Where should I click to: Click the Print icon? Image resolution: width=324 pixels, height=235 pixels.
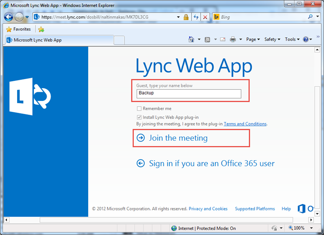233,39
